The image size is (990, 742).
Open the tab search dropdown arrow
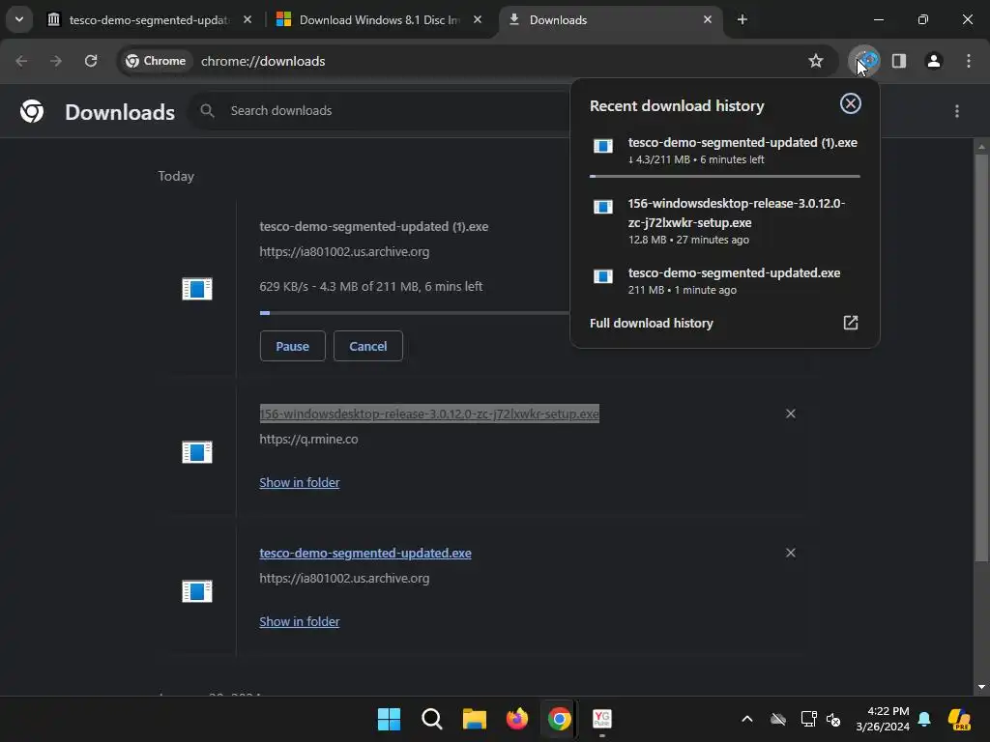[x=19, y=19]
